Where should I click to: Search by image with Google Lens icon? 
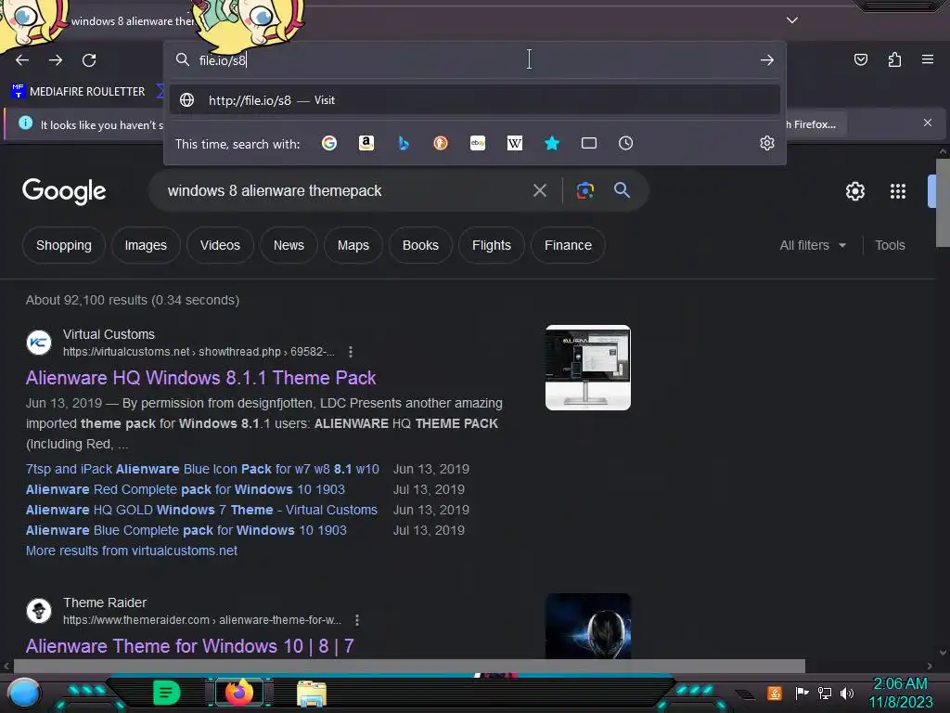tap(584, 190)
